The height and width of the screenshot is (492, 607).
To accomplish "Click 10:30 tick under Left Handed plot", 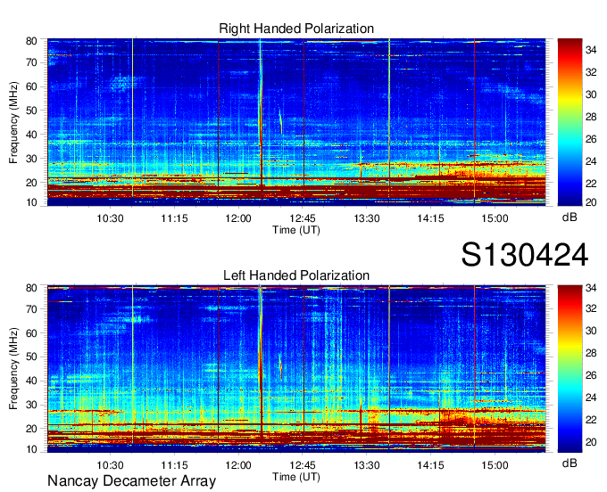I will 110,465.
